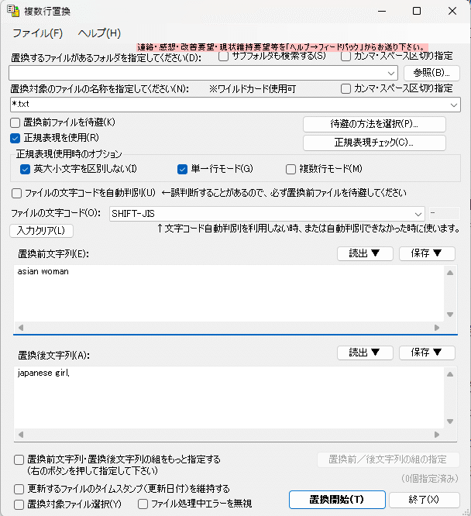The width and height of the screenshot is (471, 516).
Task: Click right arrow of 置換前文字列 horizontal scrollbar
Action: [437, 328]
